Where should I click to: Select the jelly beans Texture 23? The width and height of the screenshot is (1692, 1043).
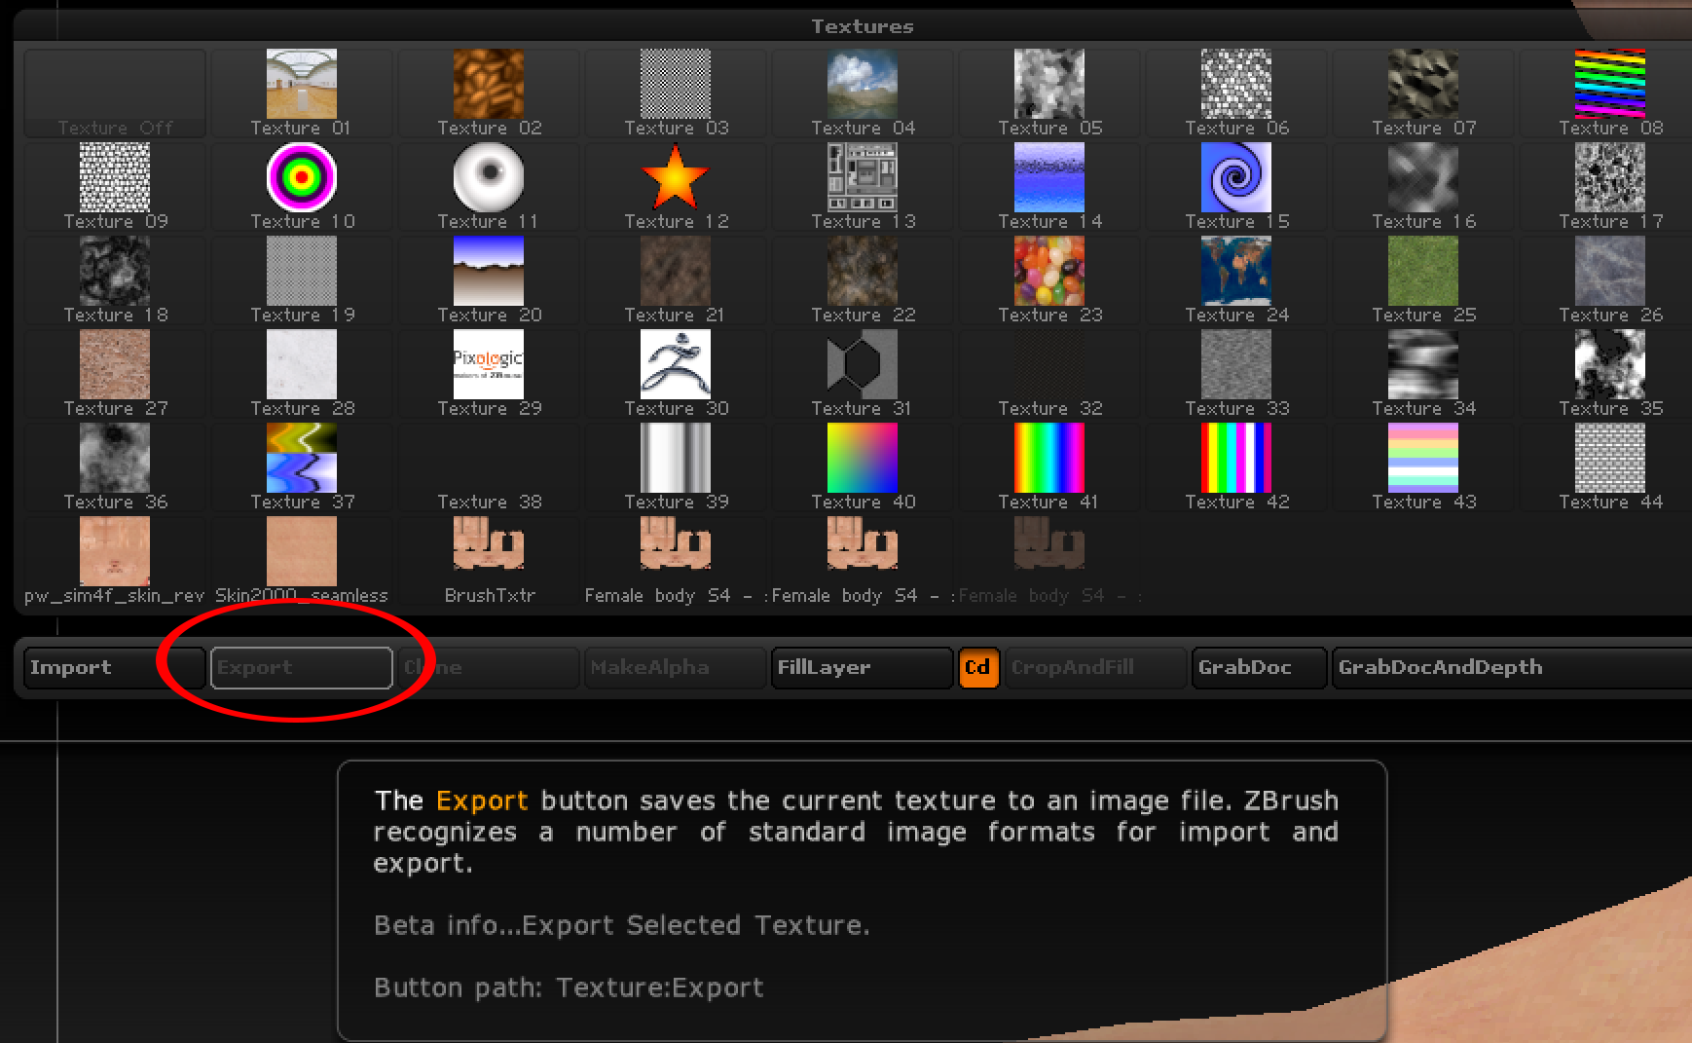pos(1048,272)
